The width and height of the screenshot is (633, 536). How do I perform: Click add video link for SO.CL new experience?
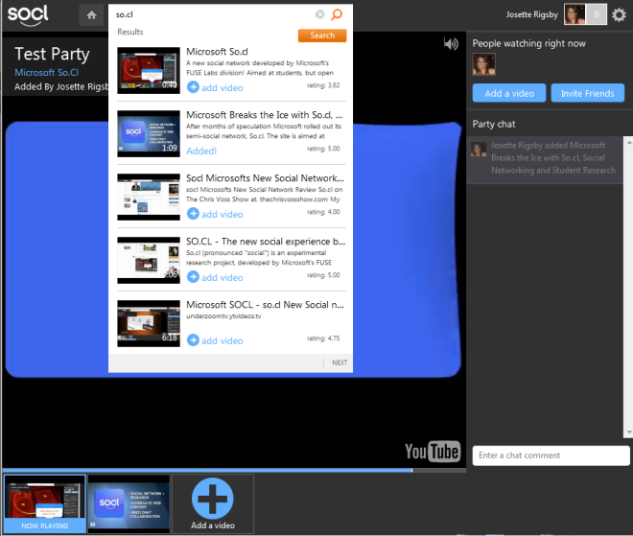[223, 277]
